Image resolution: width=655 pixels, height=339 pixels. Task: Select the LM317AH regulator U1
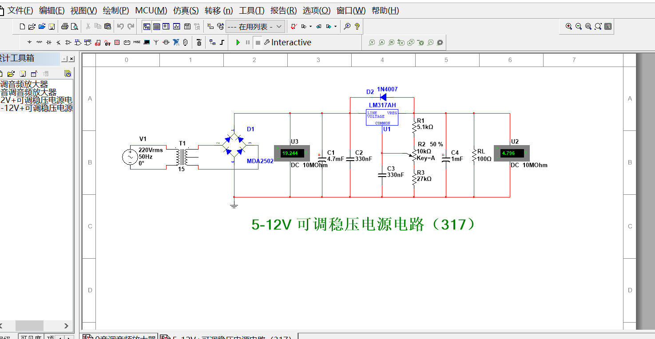tap(382, 117)
